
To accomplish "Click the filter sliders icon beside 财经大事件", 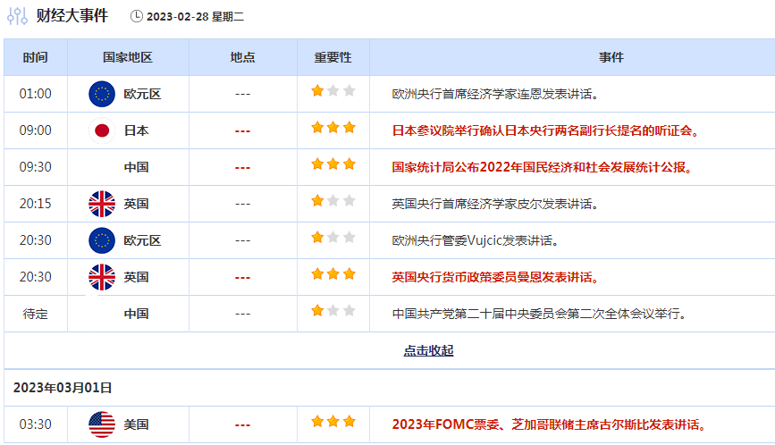I will pos(17,16).
